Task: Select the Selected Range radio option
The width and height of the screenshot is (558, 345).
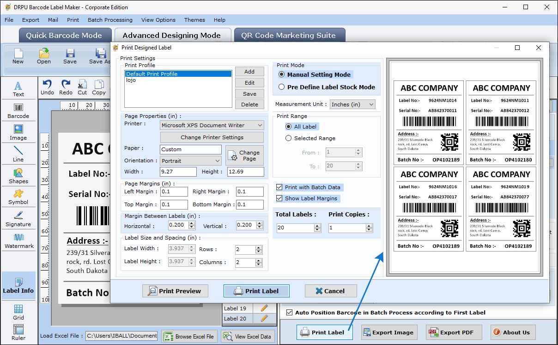Action: pos(289,138)
